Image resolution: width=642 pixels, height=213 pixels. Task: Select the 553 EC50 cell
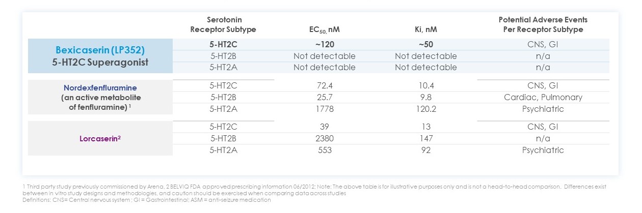325,150
